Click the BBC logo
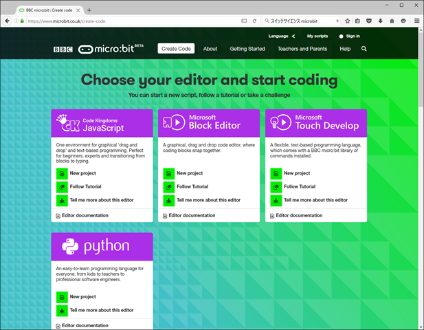424x330 pixels. [x=63, y=49]
